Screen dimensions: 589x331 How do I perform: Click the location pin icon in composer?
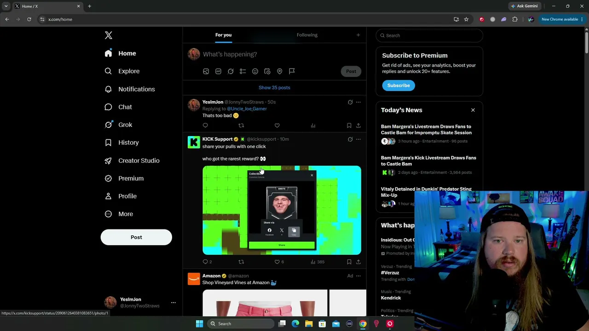tap(279, 71)
